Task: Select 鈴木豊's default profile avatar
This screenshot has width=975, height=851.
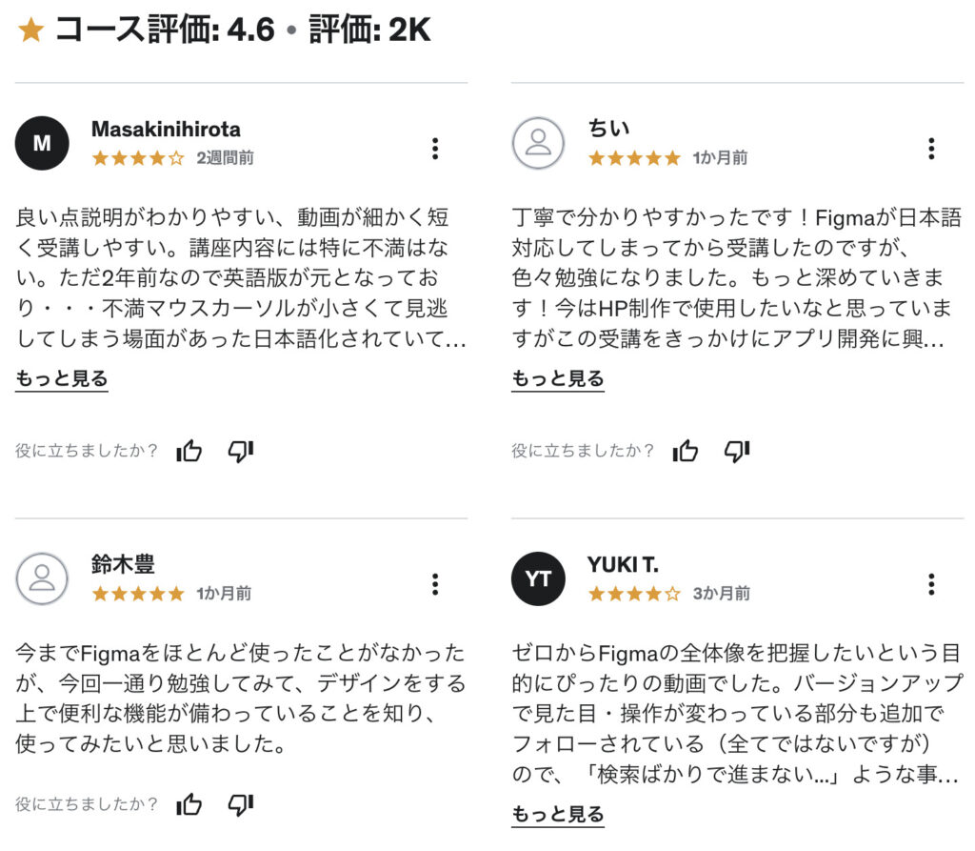Action: pyautogui.click(x=42, y=579)
